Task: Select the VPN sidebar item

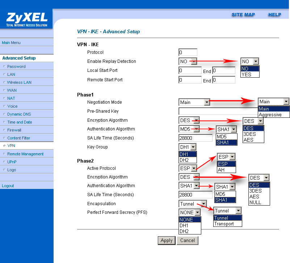Action: 11,146
